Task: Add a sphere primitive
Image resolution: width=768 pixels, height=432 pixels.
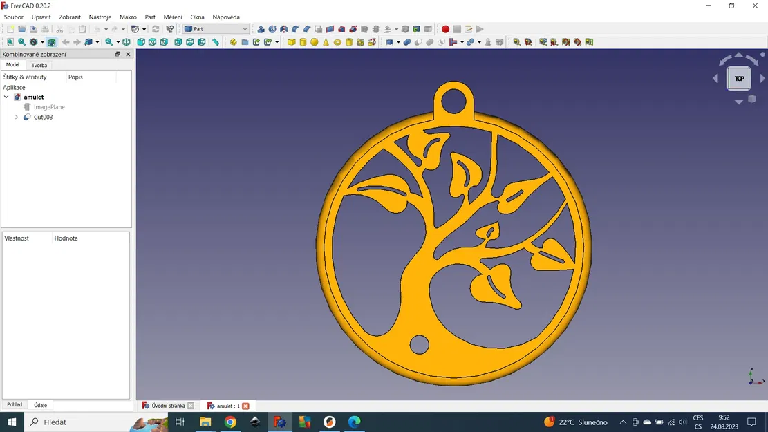Action: click(314, 42)
